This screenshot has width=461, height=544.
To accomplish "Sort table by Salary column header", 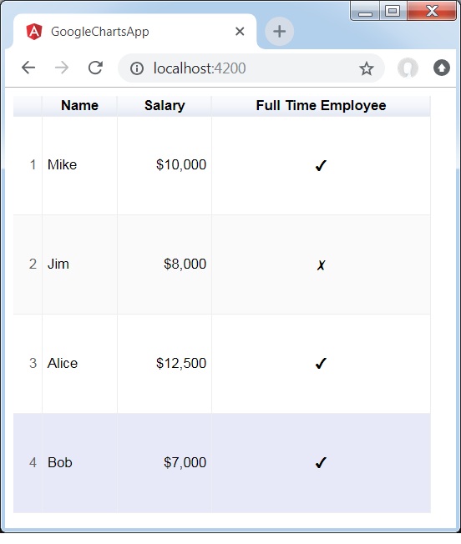I will [x=165, y=106].
